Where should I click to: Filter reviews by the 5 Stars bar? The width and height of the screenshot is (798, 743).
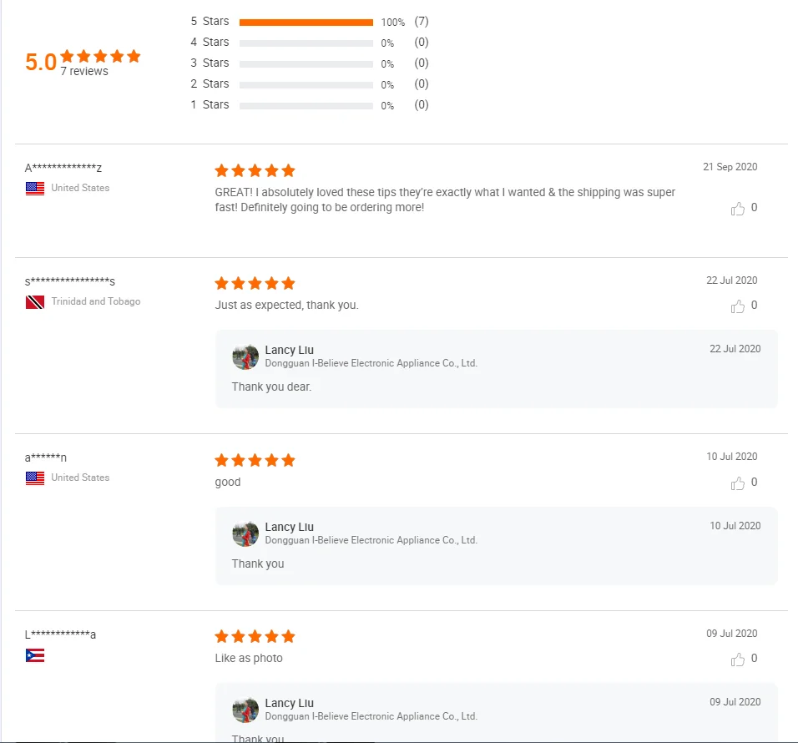tap(306, 23)
